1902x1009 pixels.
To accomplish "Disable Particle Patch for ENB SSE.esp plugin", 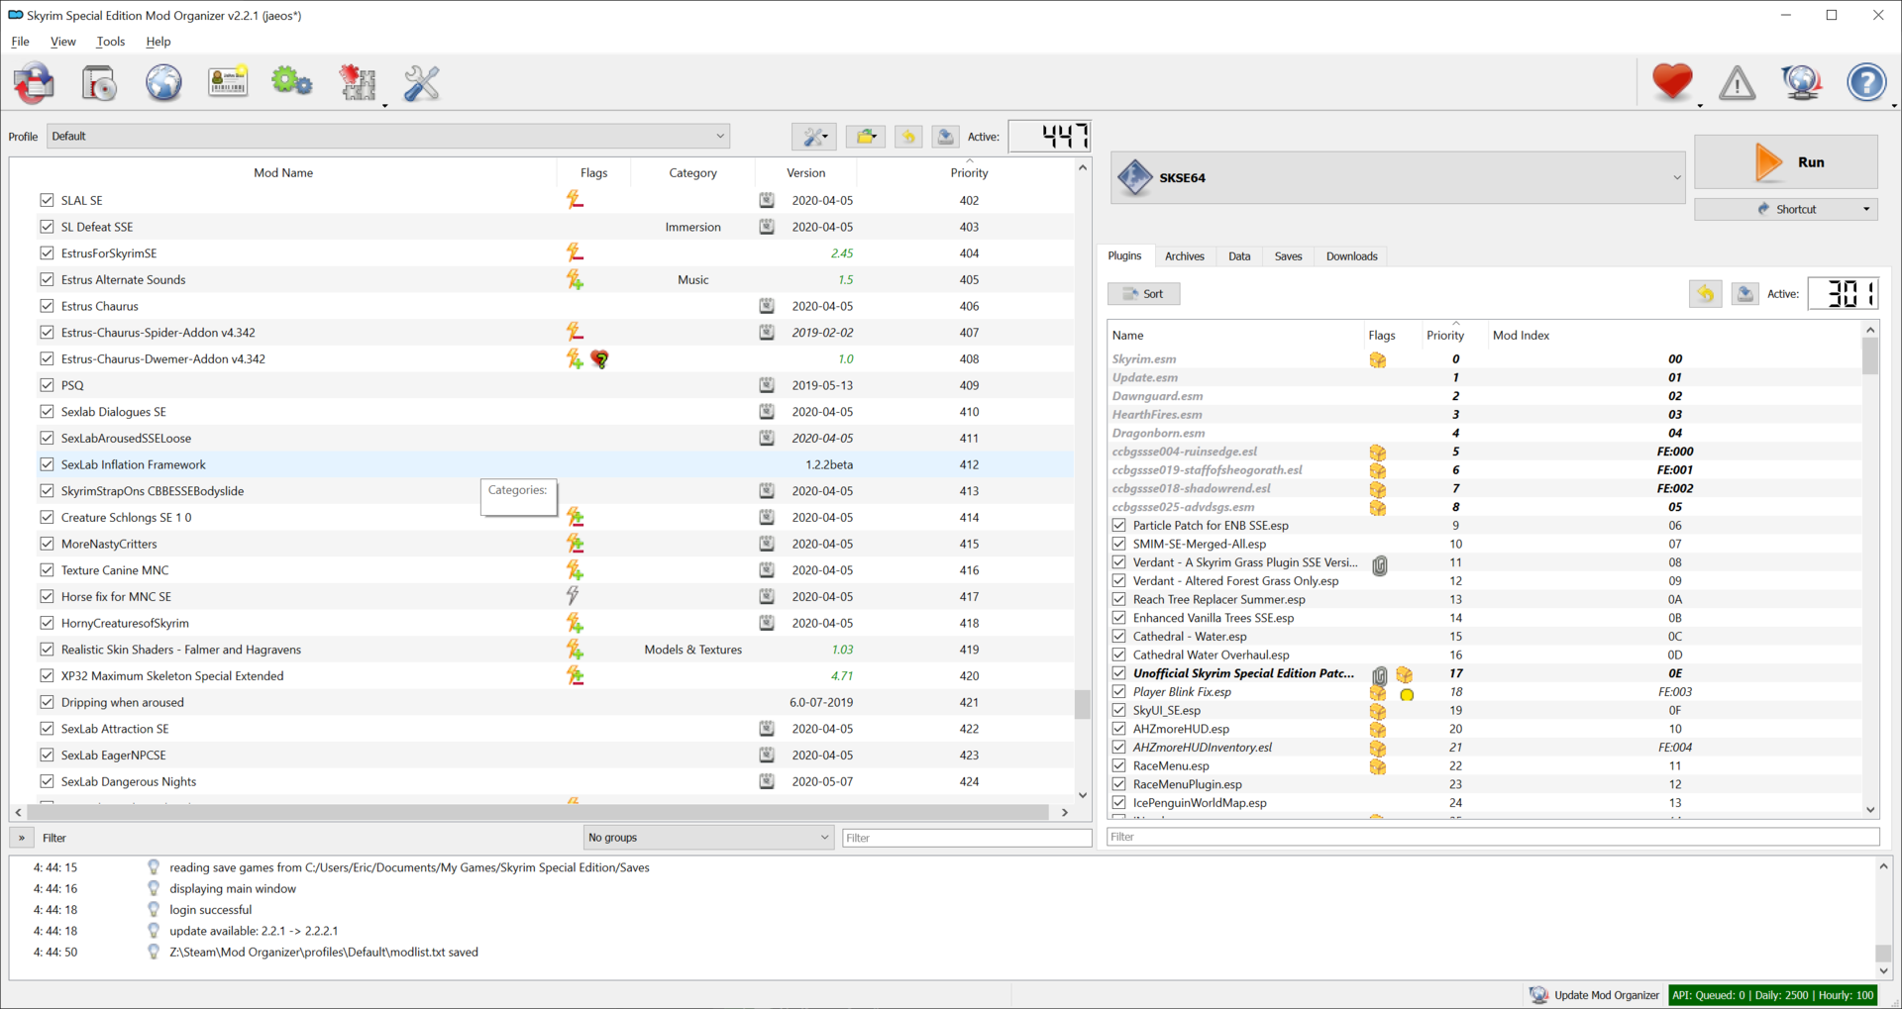I will pyautogui.click(x=1119, y=526).
